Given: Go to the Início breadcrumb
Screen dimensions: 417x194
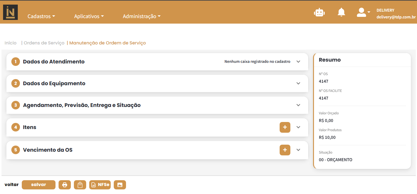Looking at the screenshot, I should [x=11, y=43].
